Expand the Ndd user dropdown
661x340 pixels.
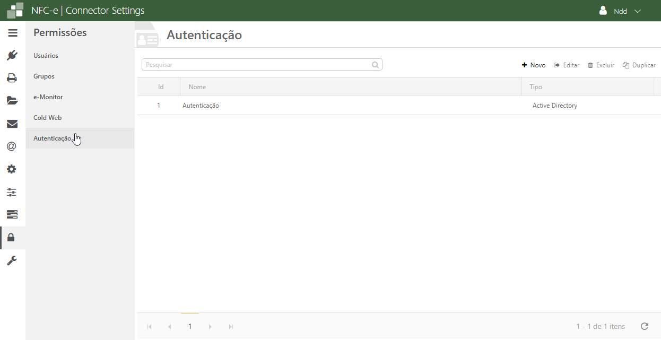(x=620, y=11)
